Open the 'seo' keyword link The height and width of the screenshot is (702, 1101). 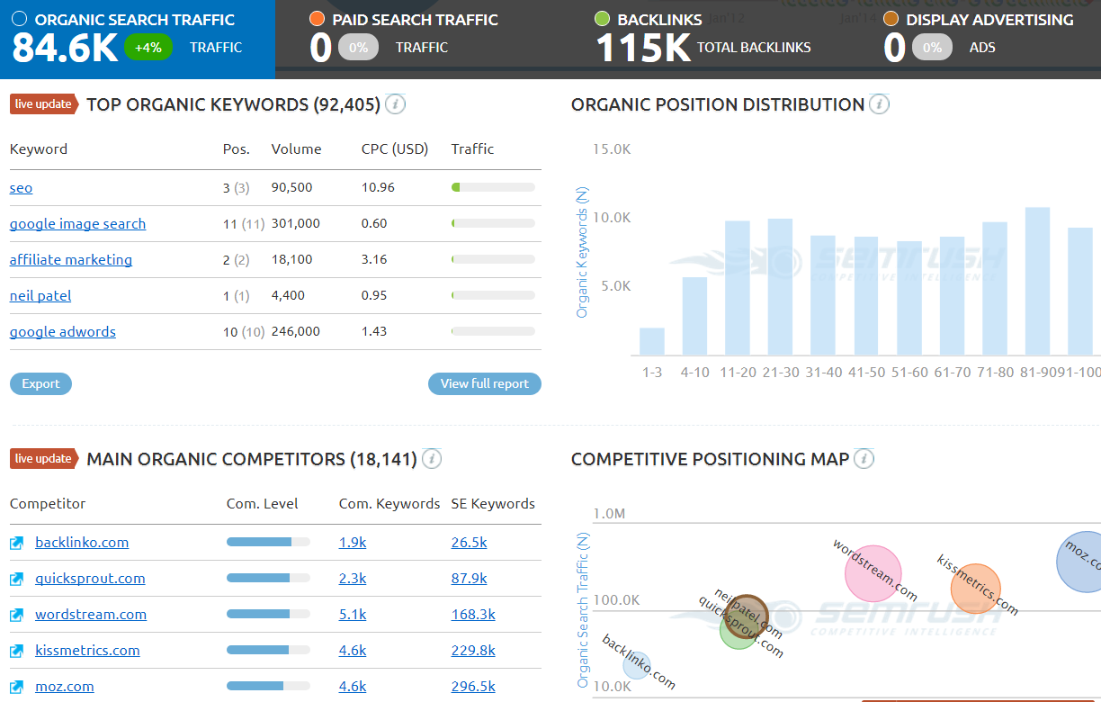[21, 188]
